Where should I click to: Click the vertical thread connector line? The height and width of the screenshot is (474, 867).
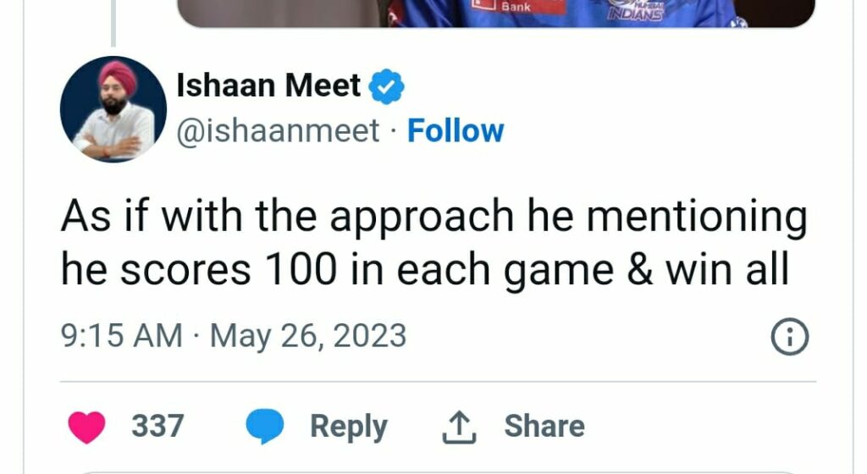(113, 21)
